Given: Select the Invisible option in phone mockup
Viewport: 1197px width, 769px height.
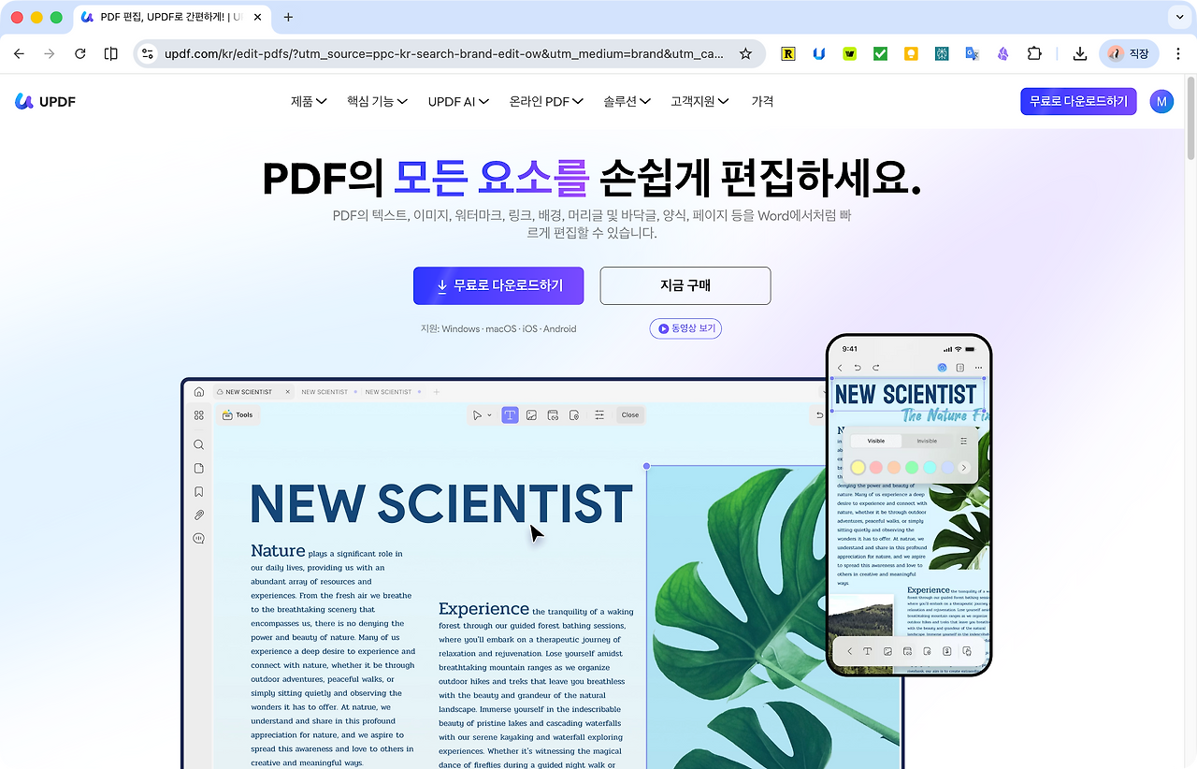Looking at the screenshot, I should click(x=927, y=441).
